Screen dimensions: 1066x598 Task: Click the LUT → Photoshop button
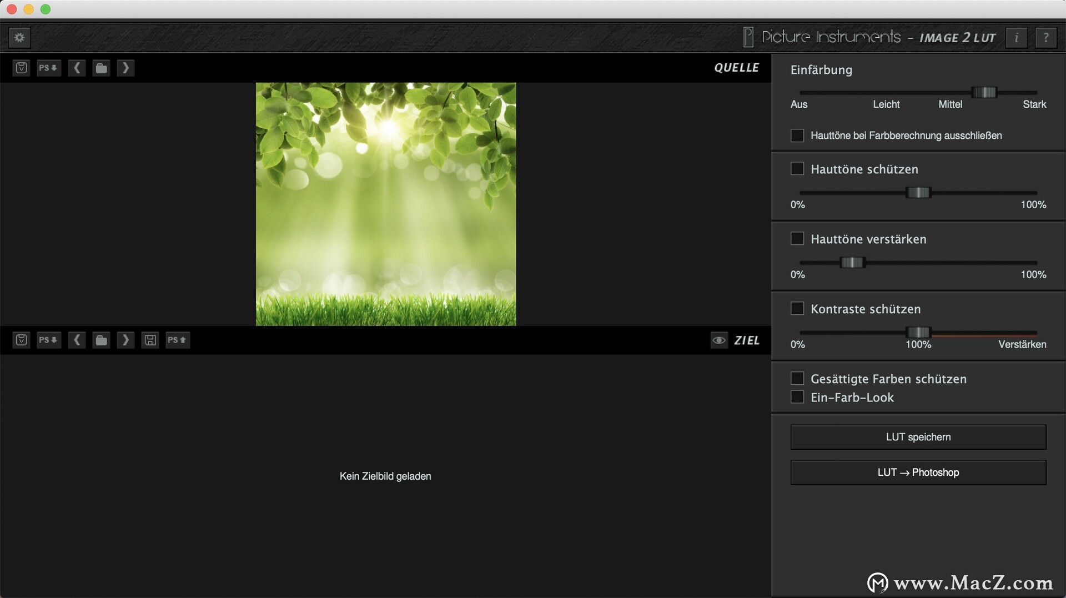918,472
